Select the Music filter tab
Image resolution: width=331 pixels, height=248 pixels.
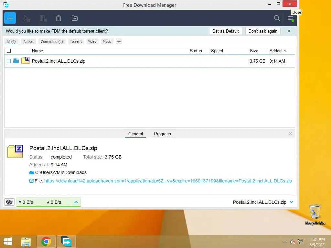coord(107,41)
